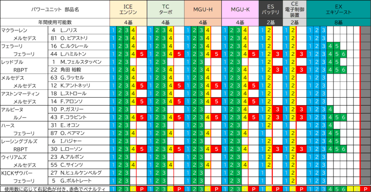Click team name レッドブル
371x192 pixels.
[x=12, y=62]
